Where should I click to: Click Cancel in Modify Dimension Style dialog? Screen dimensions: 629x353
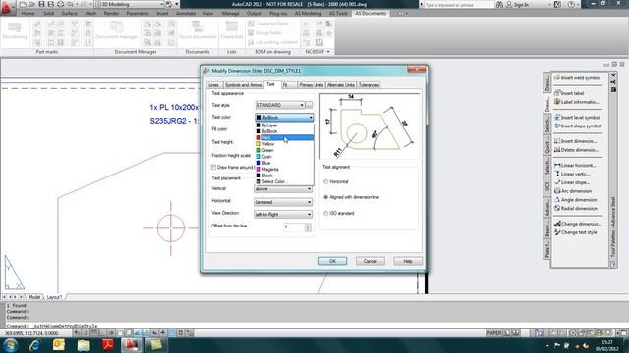tap(371, 261)
